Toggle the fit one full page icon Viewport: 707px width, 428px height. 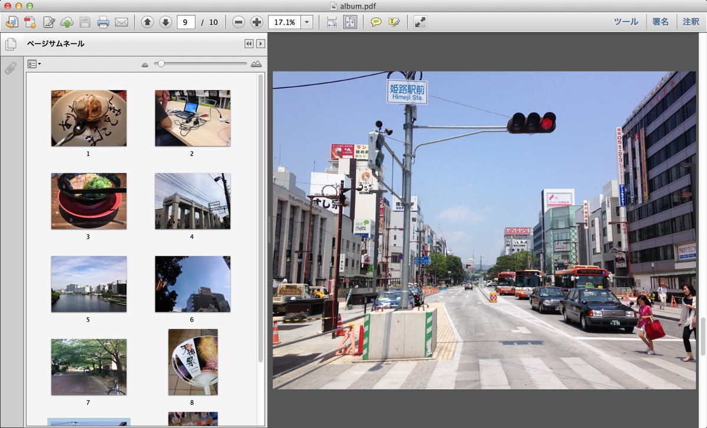point(350,22)
